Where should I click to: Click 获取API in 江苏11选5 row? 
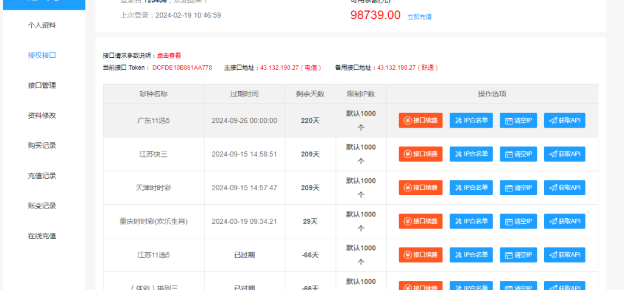tap(565, 255)
